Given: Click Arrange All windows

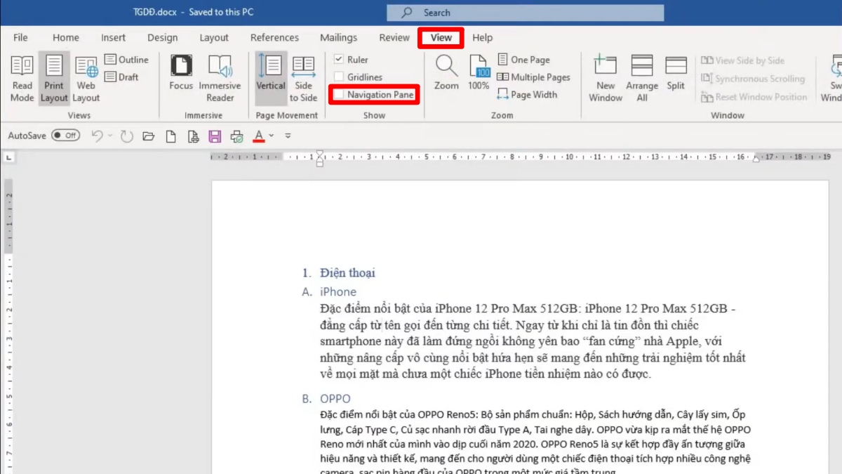Looking at the screenshot, I should point(642,79).
